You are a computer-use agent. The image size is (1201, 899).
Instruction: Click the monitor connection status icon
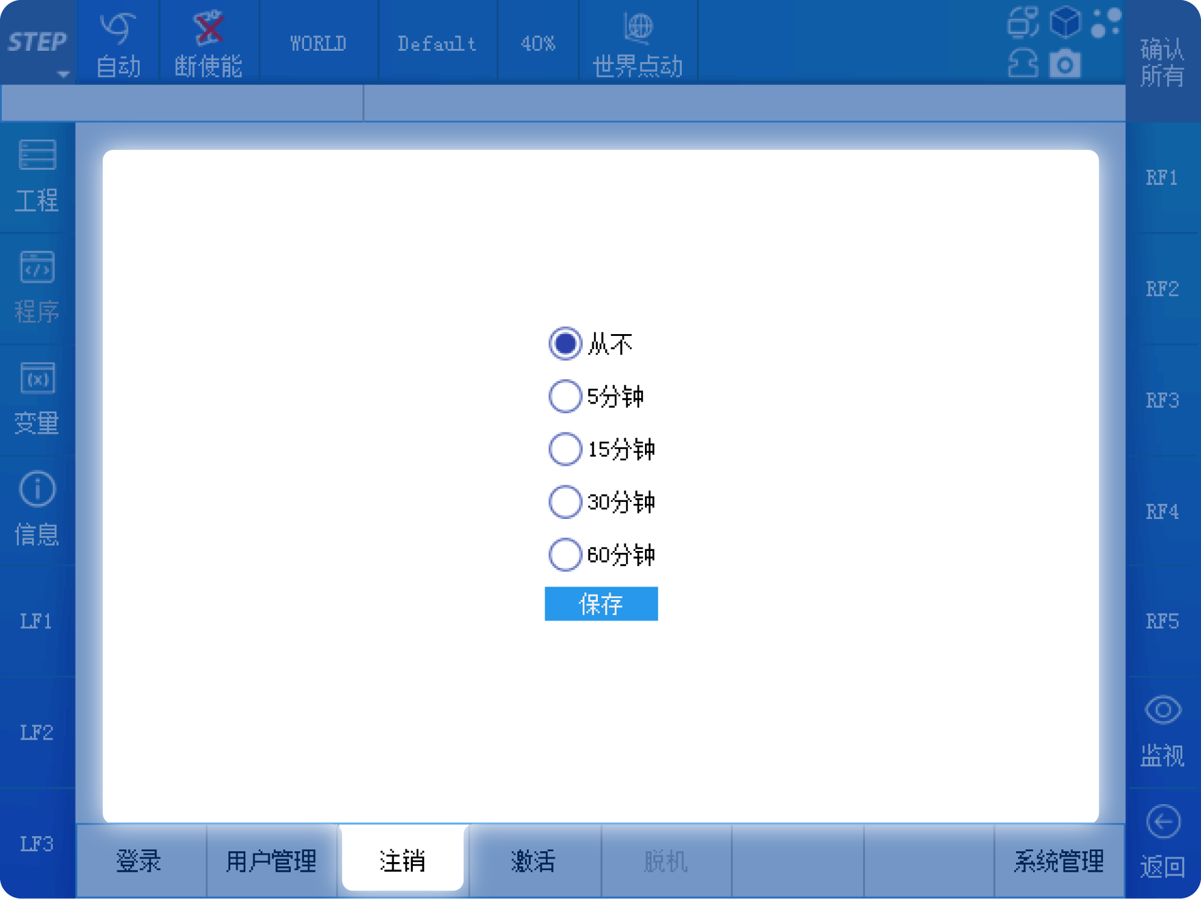tap(1023, 22)
